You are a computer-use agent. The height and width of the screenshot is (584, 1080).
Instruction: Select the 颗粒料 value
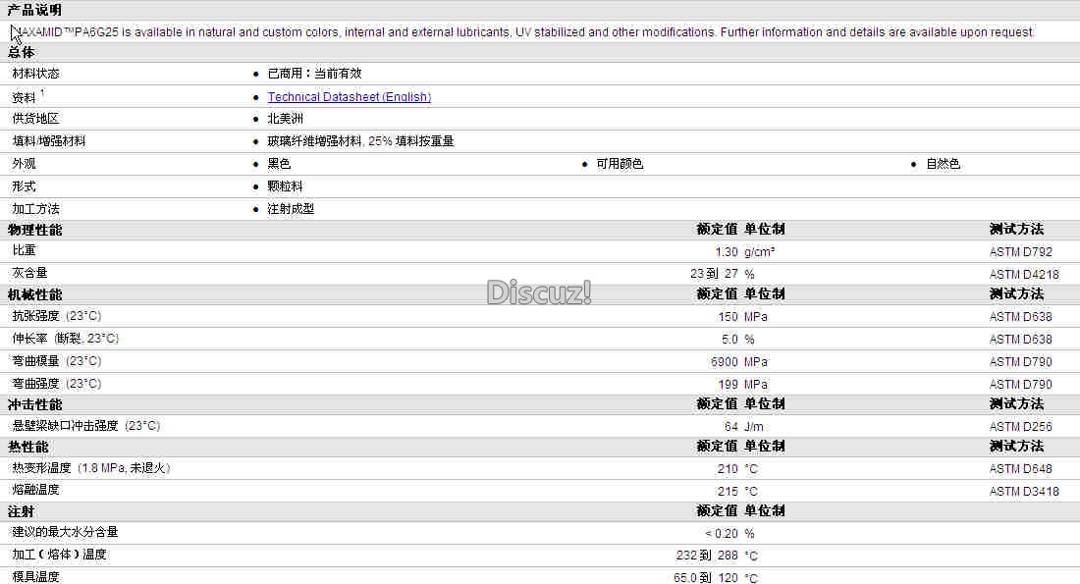point(285,186)
